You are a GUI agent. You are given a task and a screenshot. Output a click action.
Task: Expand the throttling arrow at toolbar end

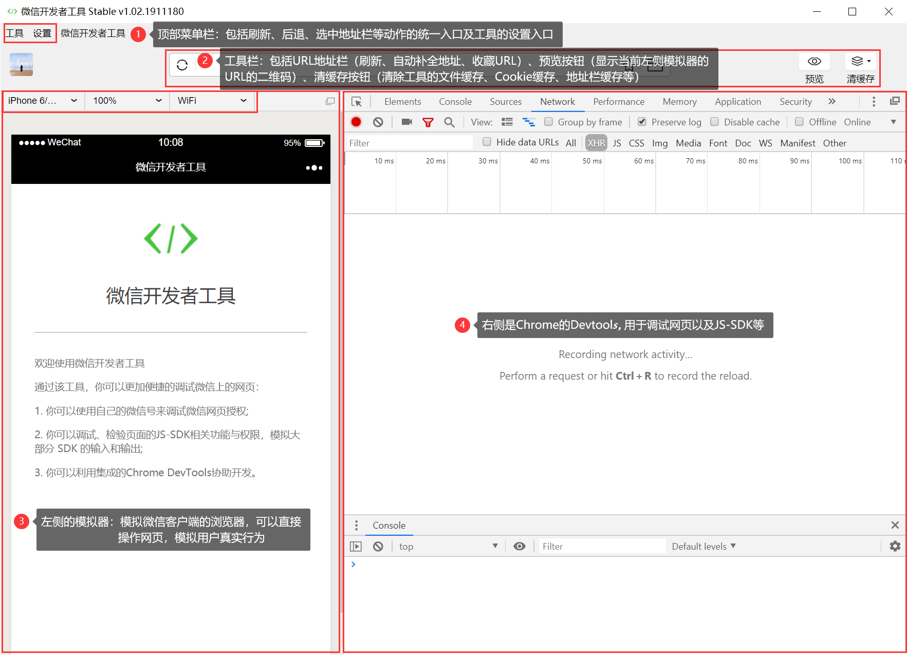pos(893,122)
